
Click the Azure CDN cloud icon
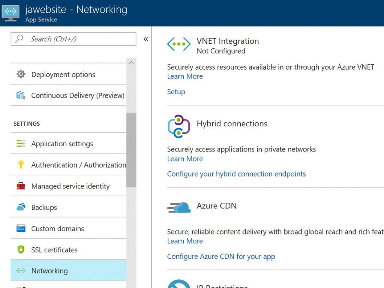[179, 208]
